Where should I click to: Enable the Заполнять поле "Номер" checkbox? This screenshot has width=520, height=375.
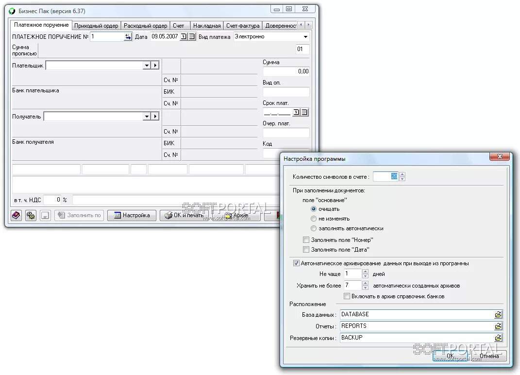click(x=306, y=239)
